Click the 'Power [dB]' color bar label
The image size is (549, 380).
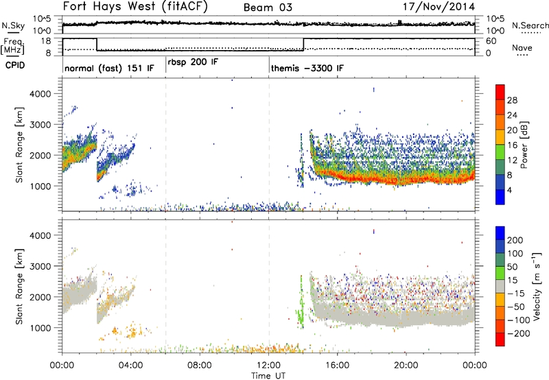(x=524, y=145)
